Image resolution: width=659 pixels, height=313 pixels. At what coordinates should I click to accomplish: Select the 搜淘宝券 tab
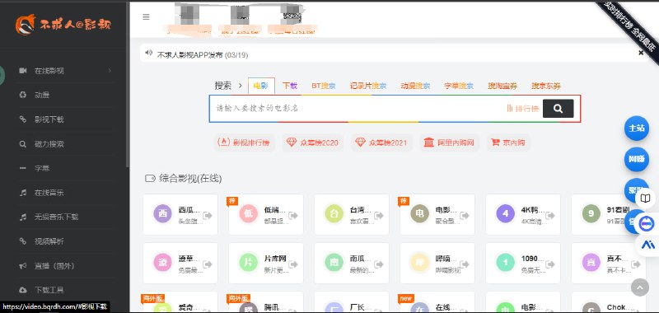coord(502,86)
